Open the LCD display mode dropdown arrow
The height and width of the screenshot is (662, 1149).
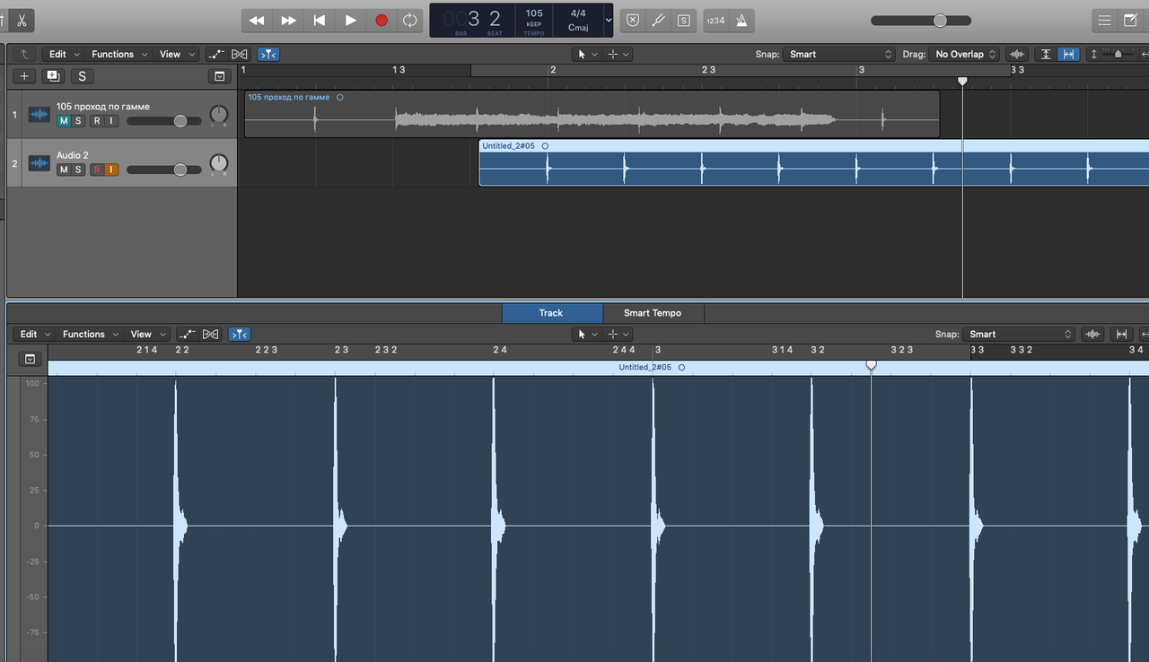(x=609, y=20)
